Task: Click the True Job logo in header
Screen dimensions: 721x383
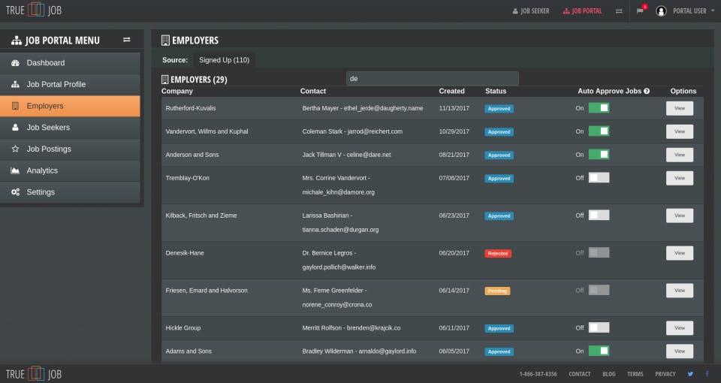Action: 34,10
